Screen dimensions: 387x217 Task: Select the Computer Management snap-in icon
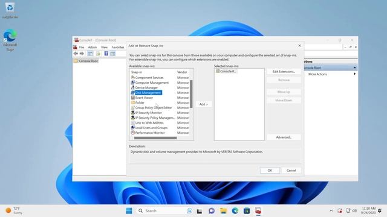[132, 83]
